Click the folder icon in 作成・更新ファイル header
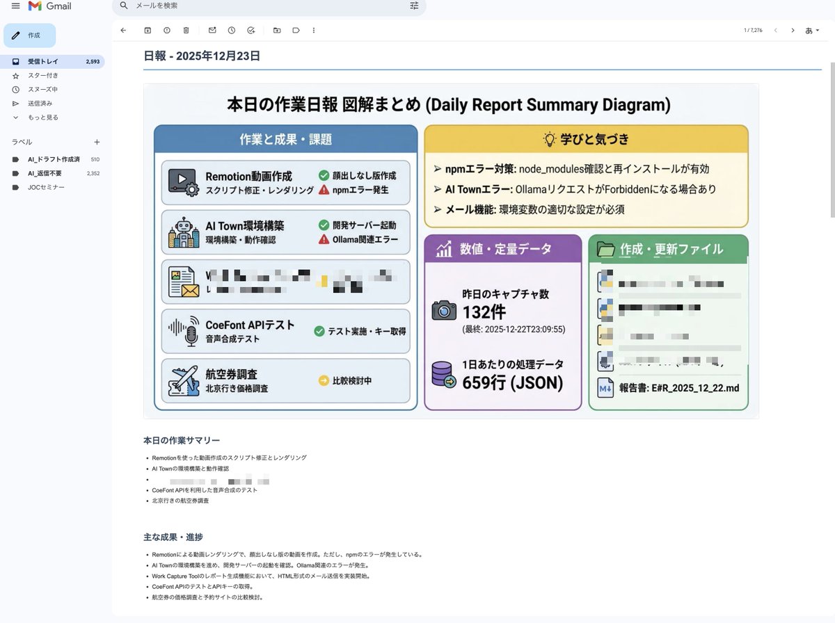 [x=607, y=250]
